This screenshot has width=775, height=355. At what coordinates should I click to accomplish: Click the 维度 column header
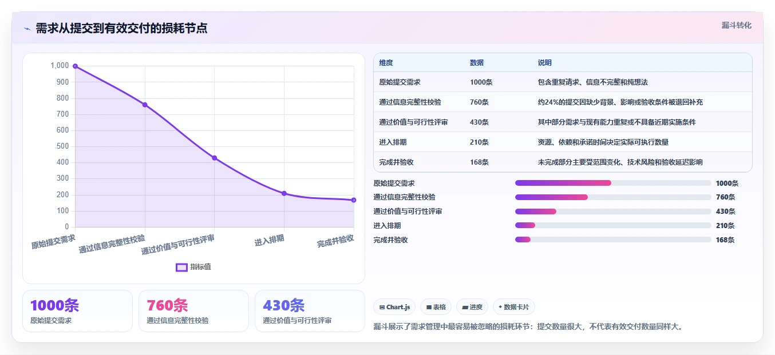tap(386, 62)
